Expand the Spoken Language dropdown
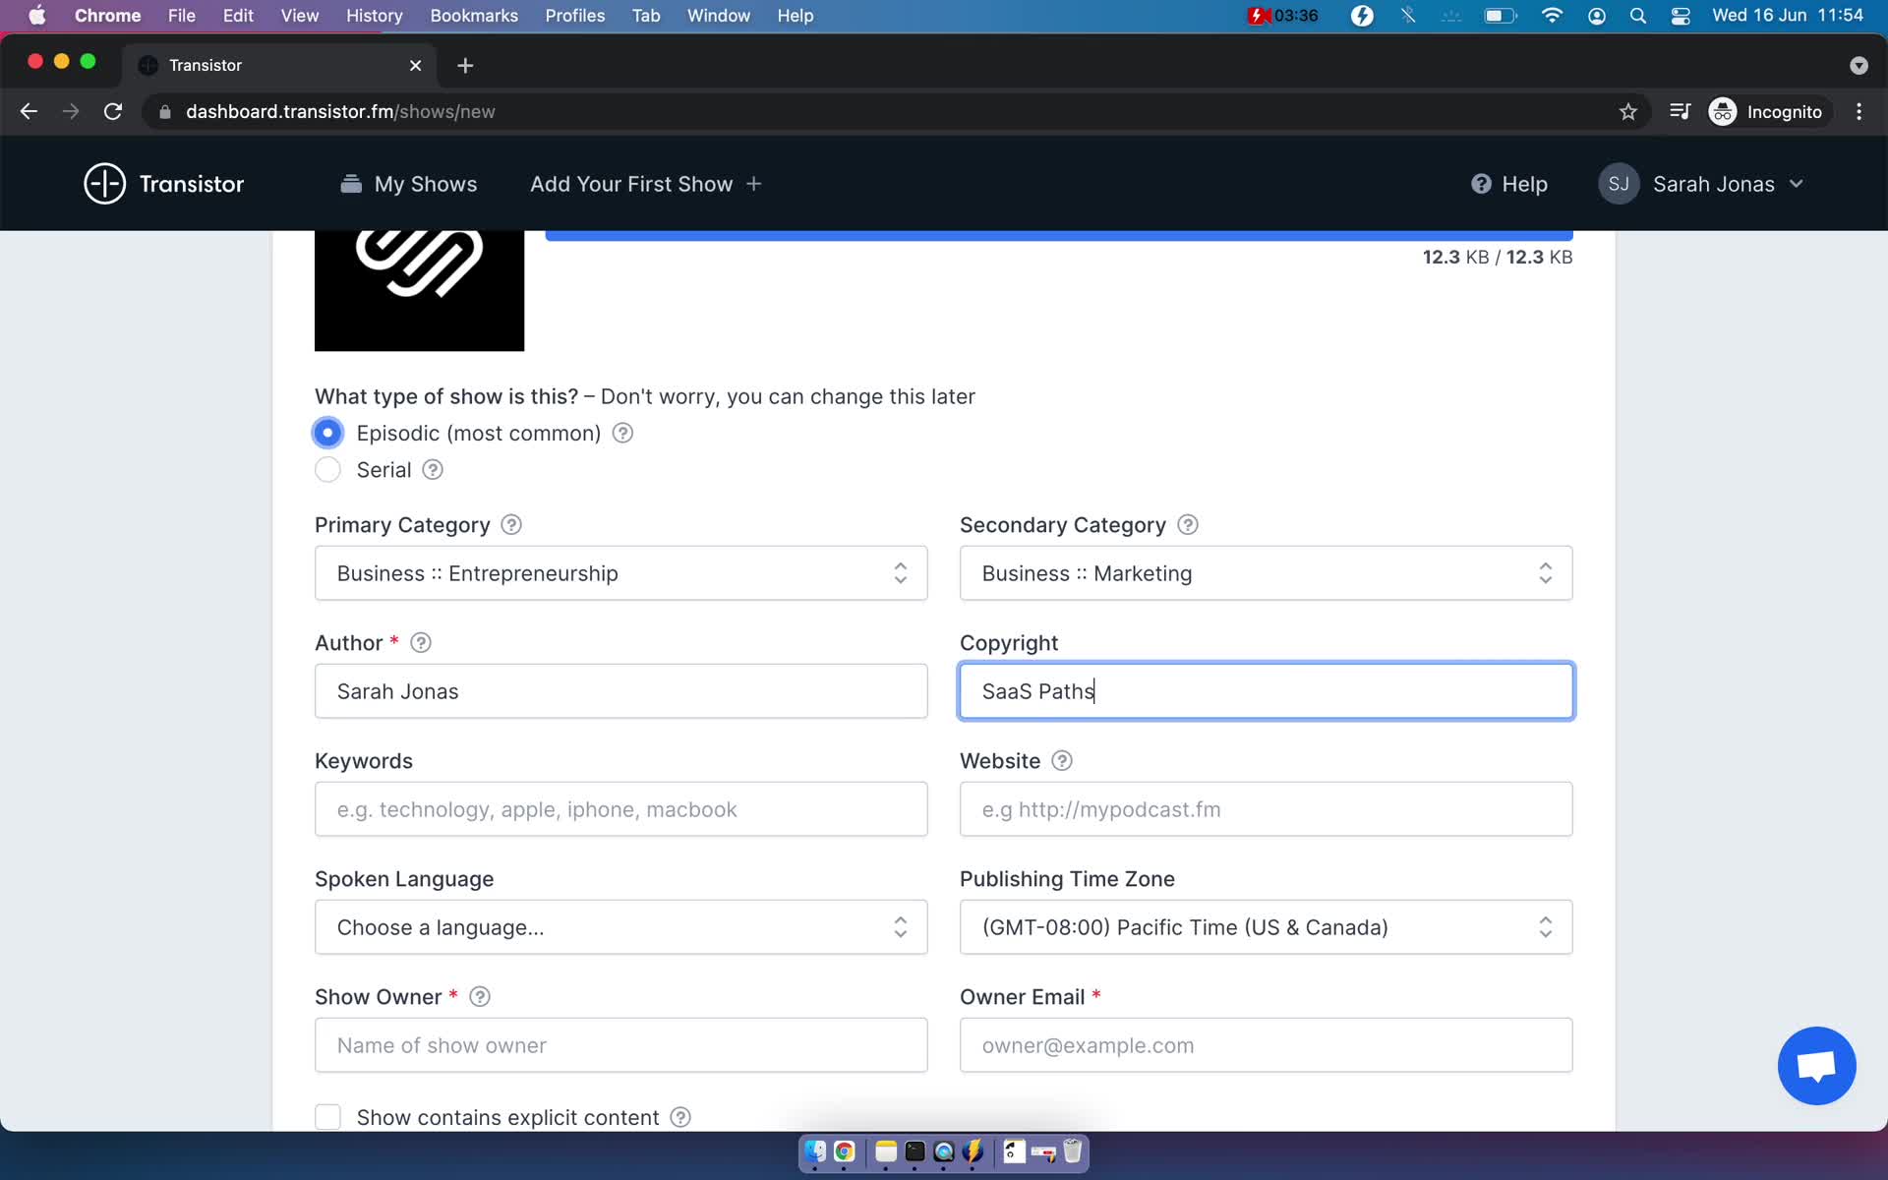Viewport: 1888px width, 1180px height. [619, 927]
